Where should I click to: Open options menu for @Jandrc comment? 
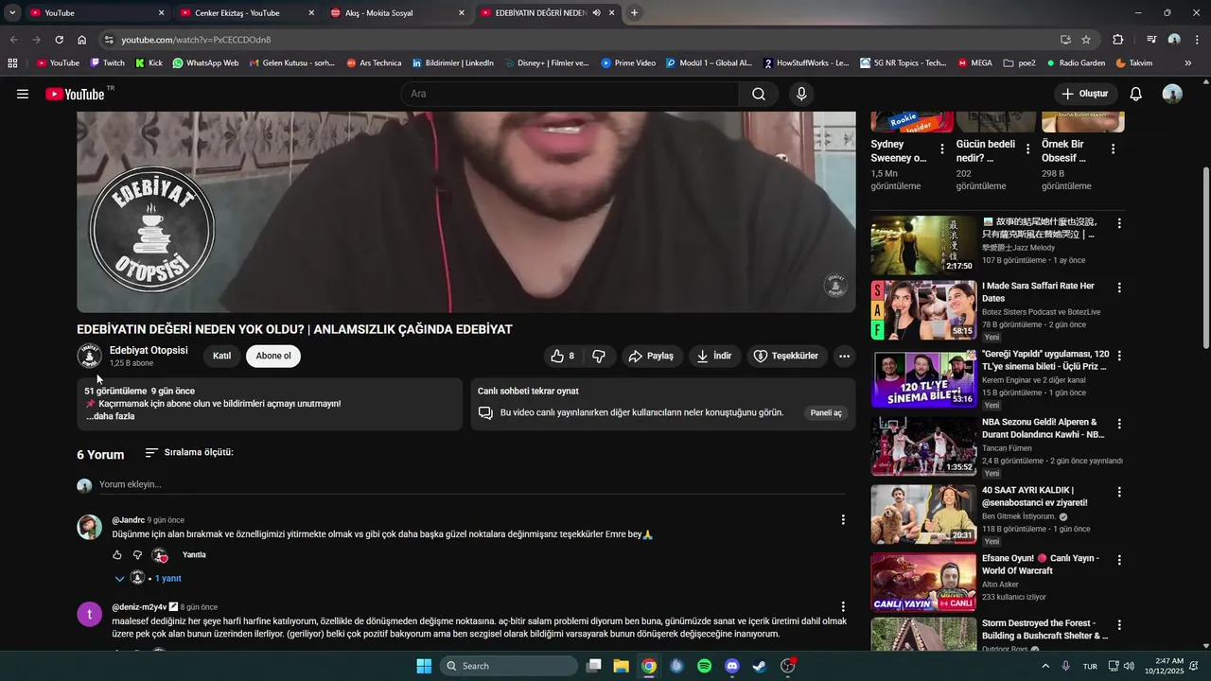click(843, 519)
